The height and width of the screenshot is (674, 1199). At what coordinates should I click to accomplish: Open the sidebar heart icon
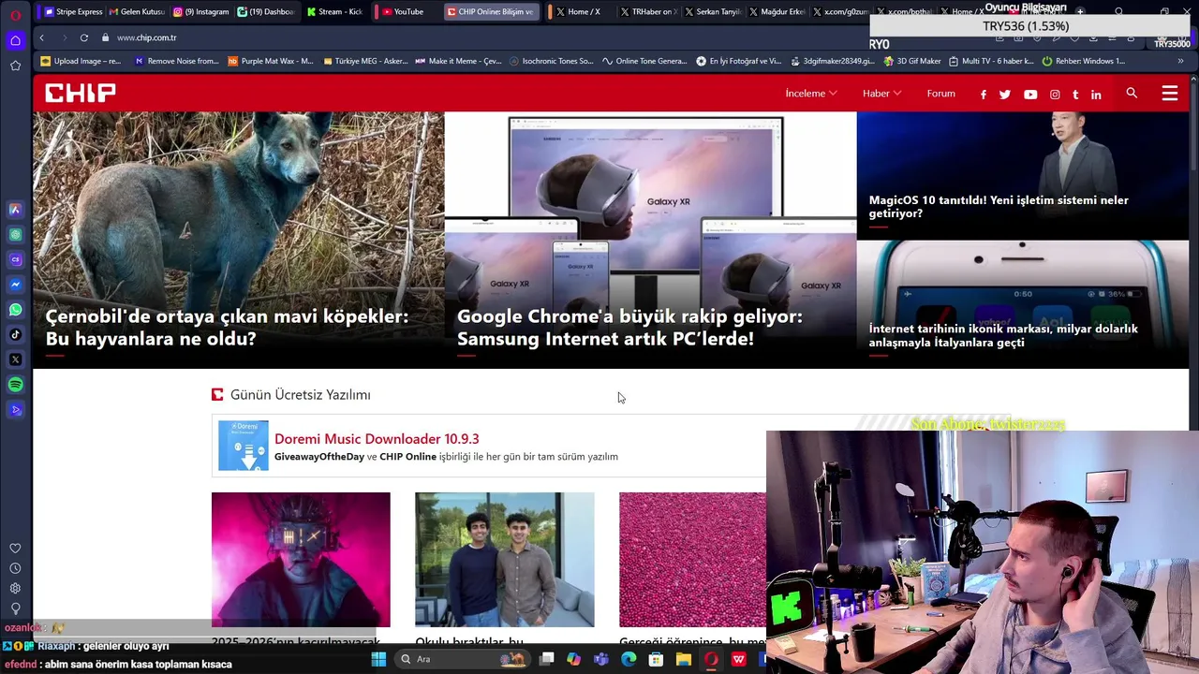click(15, 549)
